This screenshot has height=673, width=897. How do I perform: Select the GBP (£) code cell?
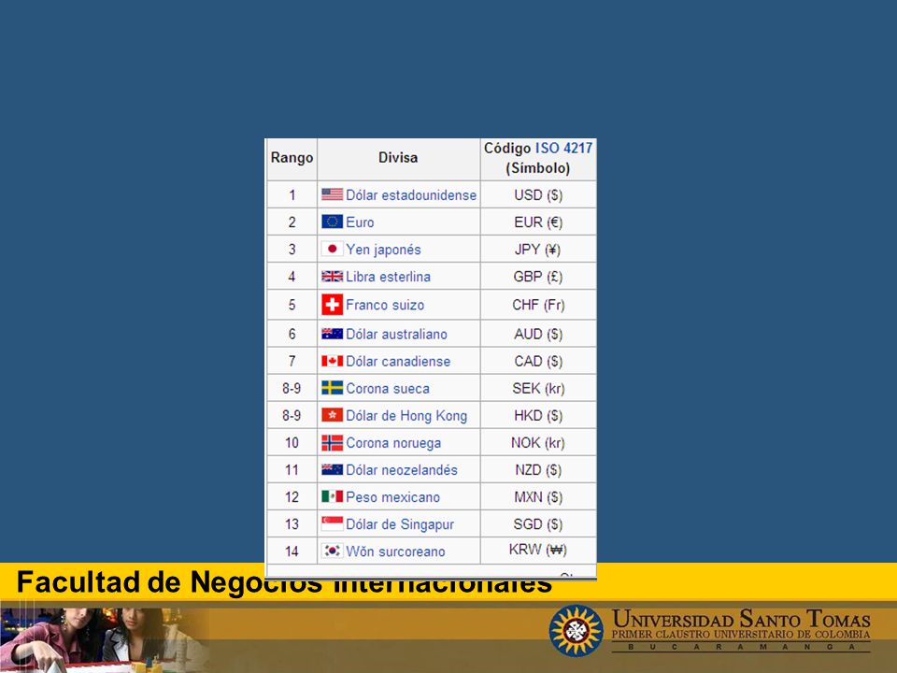tap(538, 277)
